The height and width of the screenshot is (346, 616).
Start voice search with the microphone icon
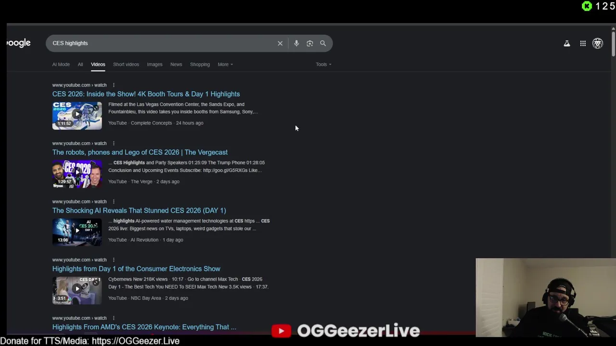pos(296,43)
